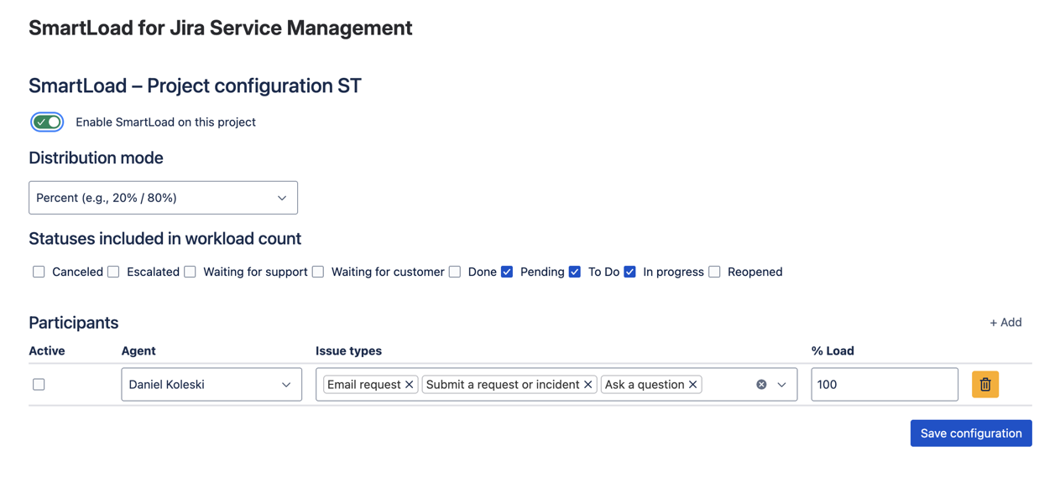Image resolution: width=1060 pixels, height=503 pixels.
Task: Delete participant with the trash icon
Action: tap(984, 385)
